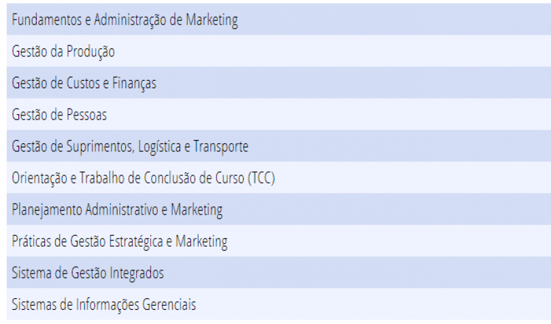Choose Gestão de Suprimentos, Logística e Transporte
551x324 pixels.
click(279, 145)
